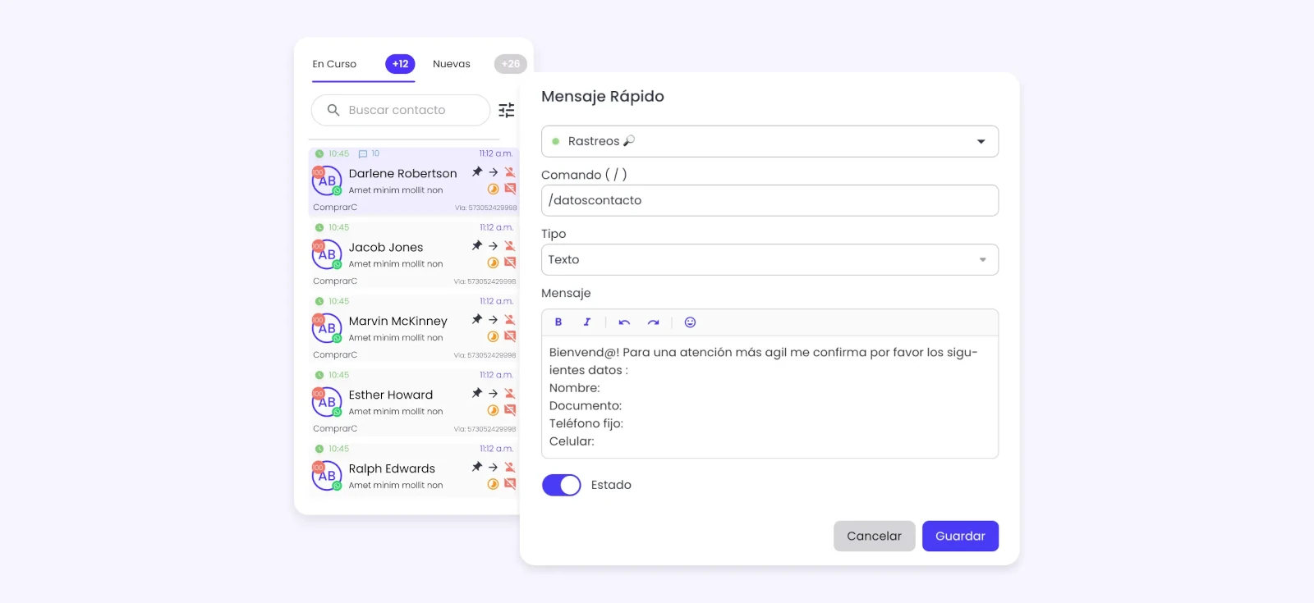Image resolution: width=1314 pixels, height=603 pixels.
Task: Redo the edit in the message editor
Action: 653,322
